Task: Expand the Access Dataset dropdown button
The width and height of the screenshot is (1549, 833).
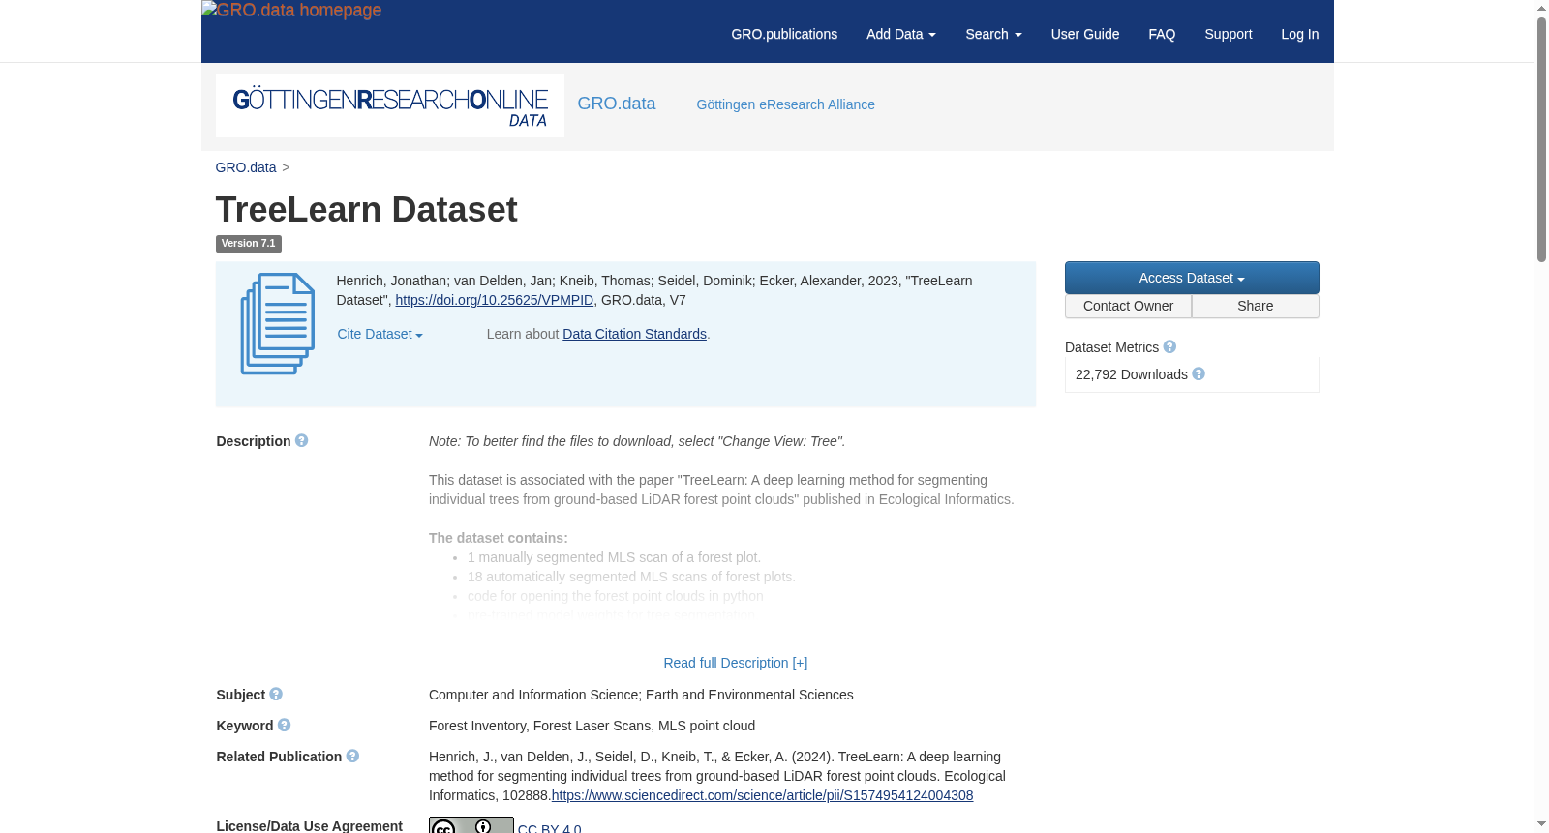Action: coord(1192,278)
